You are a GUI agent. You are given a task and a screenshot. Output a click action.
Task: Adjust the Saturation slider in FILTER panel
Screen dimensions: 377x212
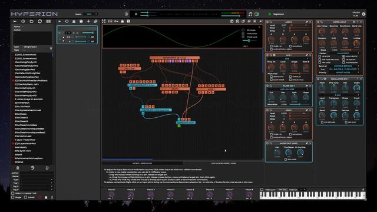point(299,104)
